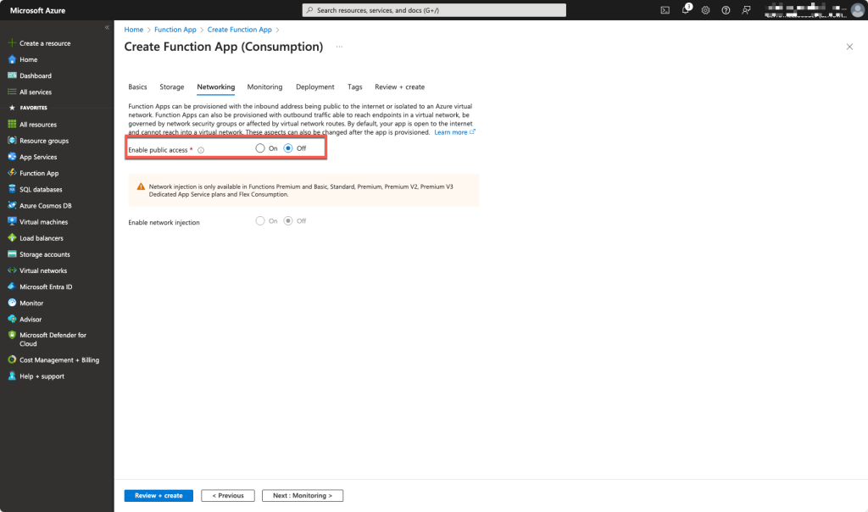Open the notifications bell icon
This screenshot has height=512, width=868.
[x=686, y=9]
